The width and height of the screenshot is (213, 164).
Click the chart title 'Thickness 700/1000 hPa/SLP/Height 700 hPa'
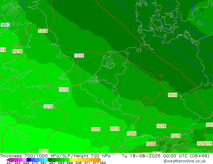tap(55, 156)
